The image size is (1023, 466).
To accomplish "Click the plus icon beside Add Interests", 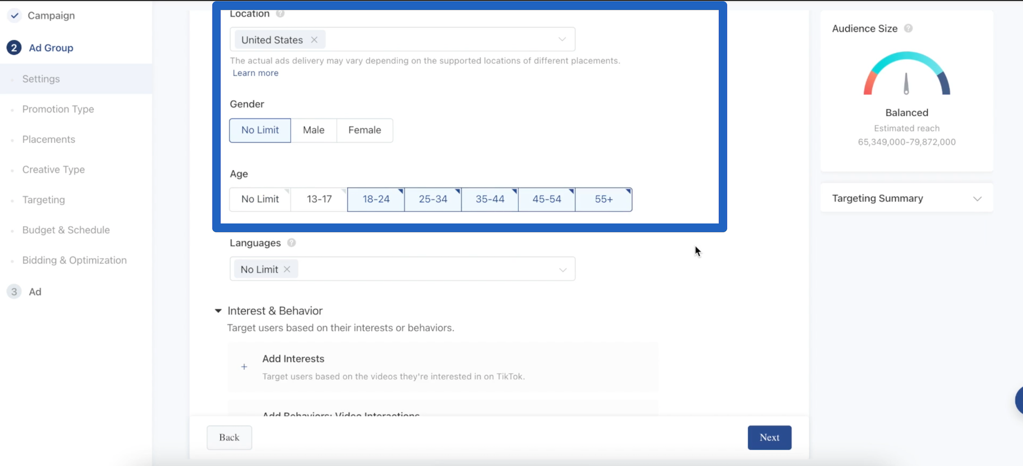I will (244, 367).
